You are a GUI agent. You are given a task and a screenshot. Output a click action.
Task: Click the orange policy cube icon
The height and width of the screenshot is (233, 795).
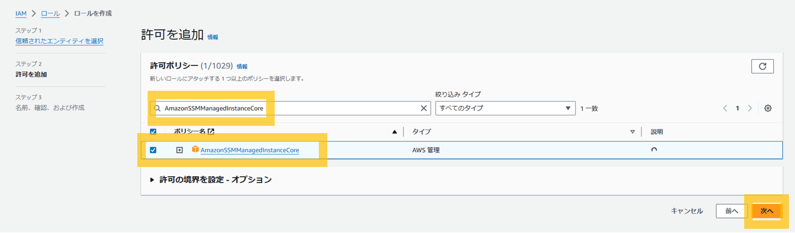coord(195,149)
